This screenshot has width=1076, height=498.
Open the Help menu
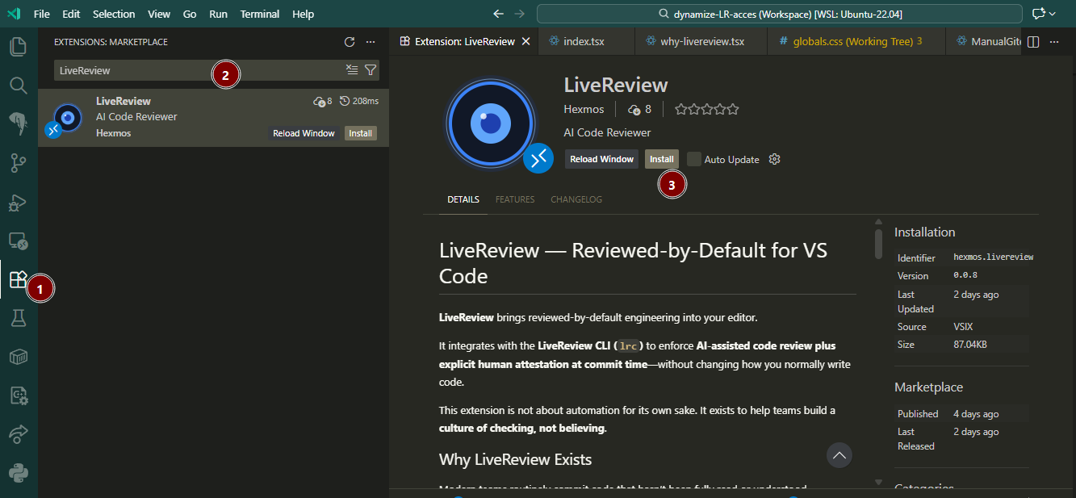(x=303, y=14)
